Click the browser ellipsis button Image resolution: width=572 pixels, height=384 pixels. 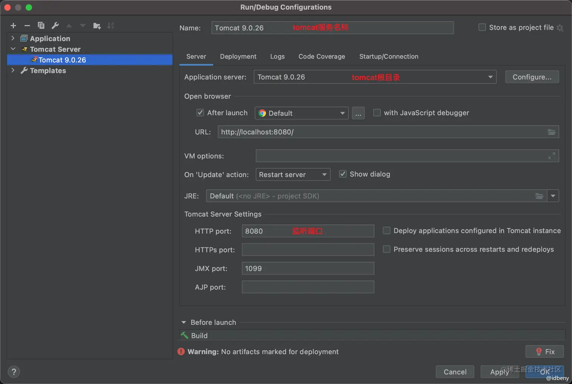tap(358, 113)
